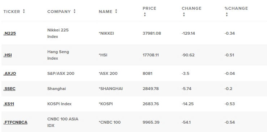The width and height of the screenshot is (267, 132).
Task: Open the .N225 ticker link
Action: tap(9, 33)
